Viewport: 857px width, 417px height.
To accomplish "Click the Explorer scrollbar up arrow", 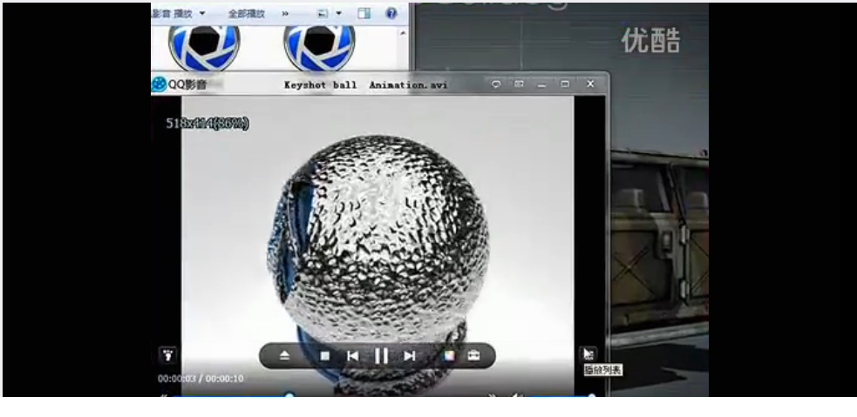I will 403,33.
